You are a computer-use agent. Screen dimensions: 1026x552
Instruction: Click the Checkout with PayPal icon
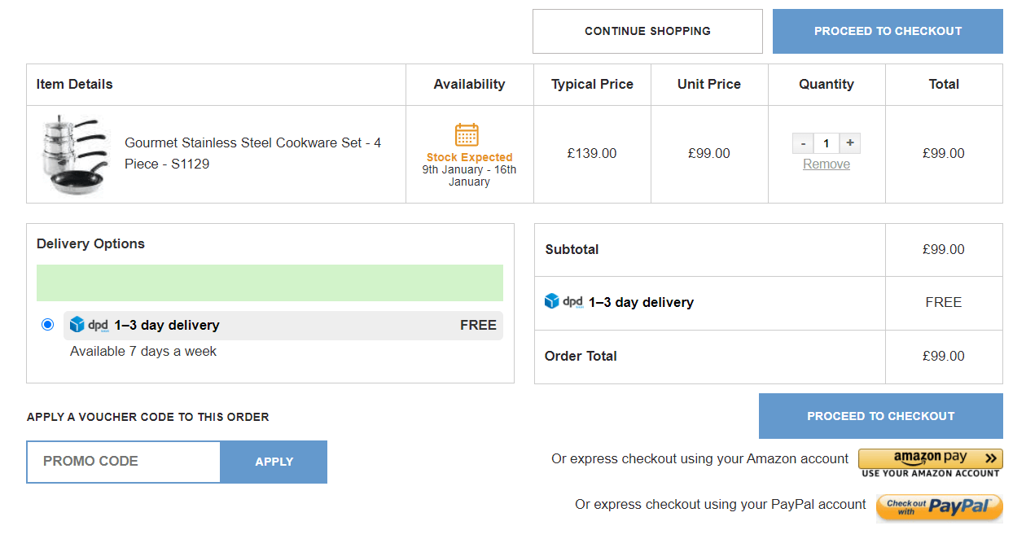pos(939,506)
